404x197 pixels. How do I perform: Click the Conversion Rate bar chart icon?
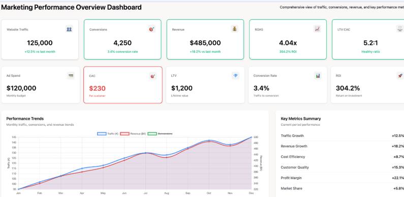[318, 76]
